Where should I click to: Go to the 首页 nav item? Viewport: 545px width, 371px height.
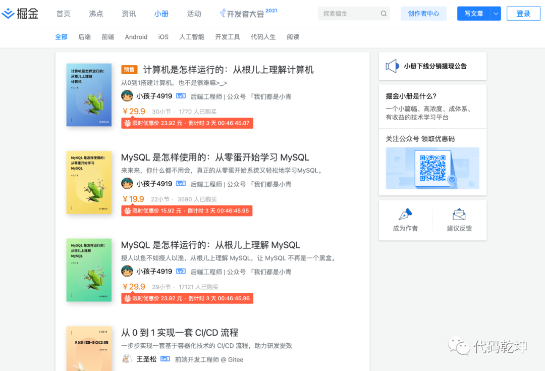pos(63,14)
